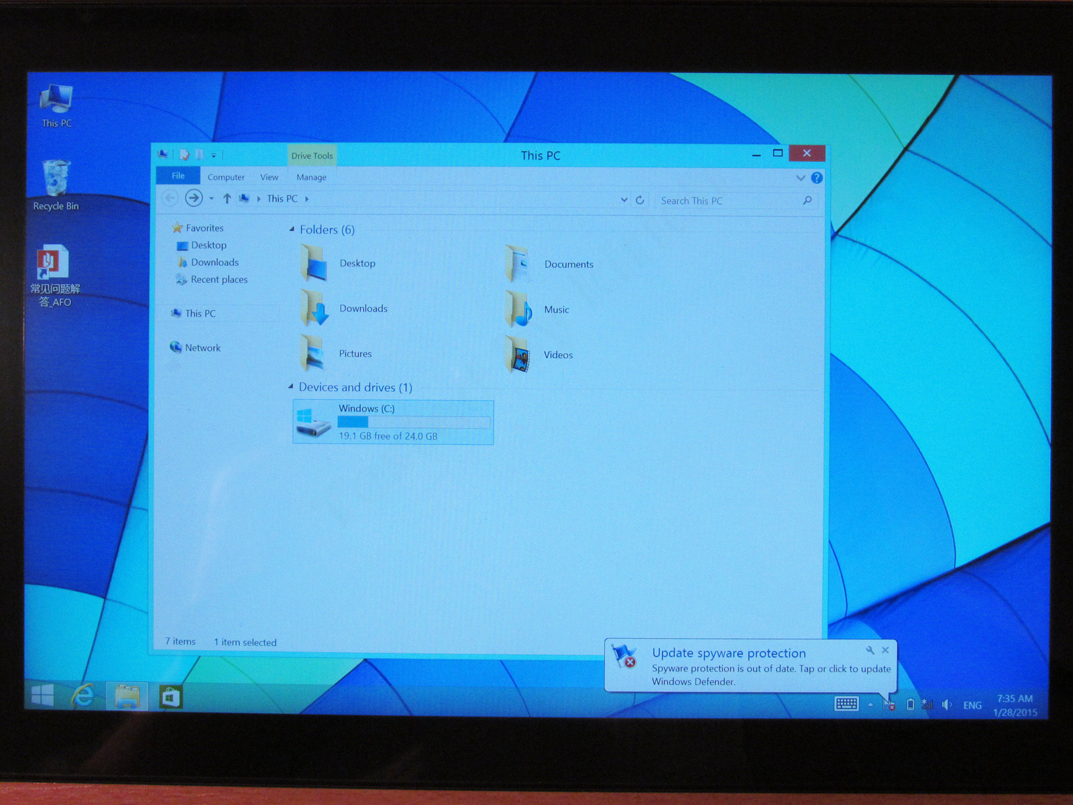Tap the Update spyware protection notification
1073x805 pixels.
coord(750,667)
